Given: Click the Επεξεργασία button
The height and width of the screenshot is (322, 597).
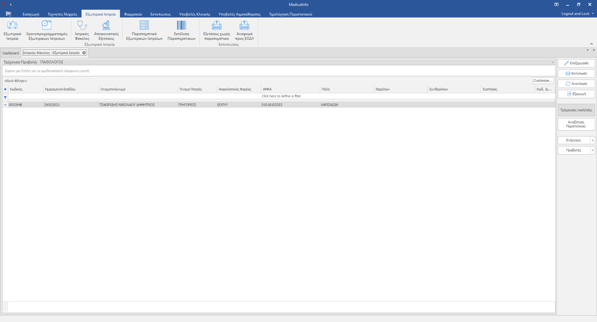Looking at the screenshot, I should click(576, 63).
